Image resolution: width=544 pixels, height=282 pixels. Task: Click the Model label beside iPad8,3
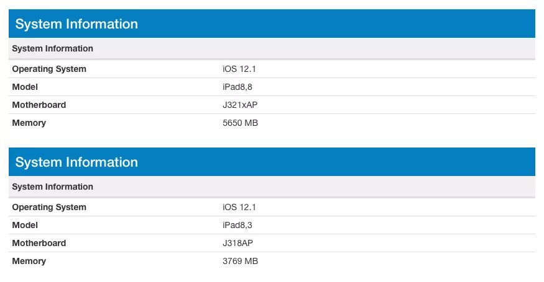click(x=25, y=225)
